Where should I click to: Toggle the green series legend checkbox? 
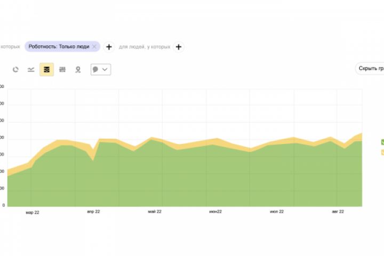tap(382, 142)
